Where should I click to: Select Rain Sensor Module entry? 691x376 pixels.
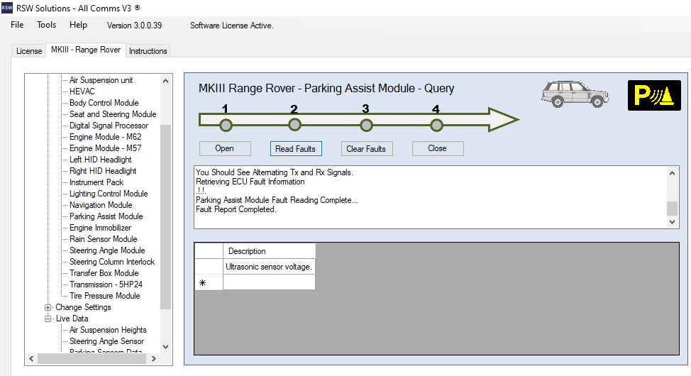[103, 239]
